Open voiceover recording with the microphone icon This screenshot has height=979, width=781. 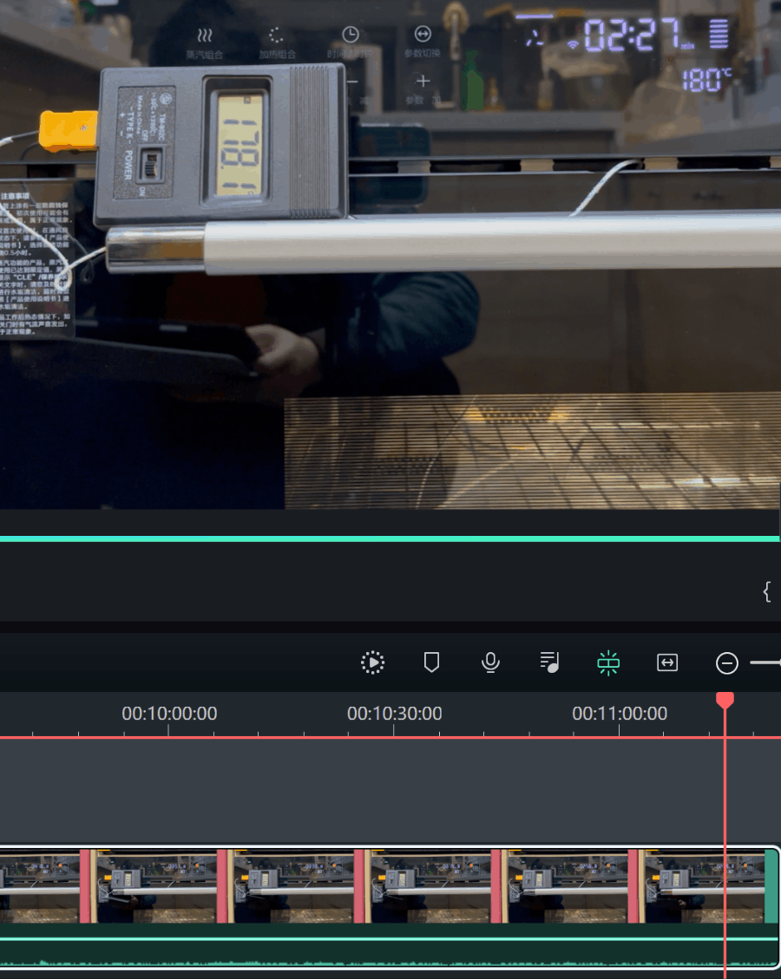coord(490,662)
